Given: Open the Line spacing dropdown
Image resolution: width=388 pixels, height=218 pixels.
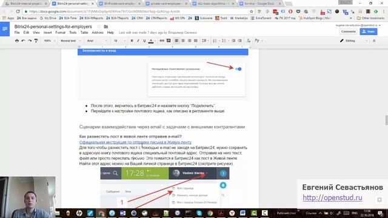Looking at the screenshot, I should [205, 41].
